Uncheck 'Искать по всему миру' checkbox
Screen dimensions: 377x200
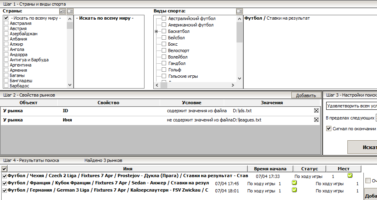(6, 18)
